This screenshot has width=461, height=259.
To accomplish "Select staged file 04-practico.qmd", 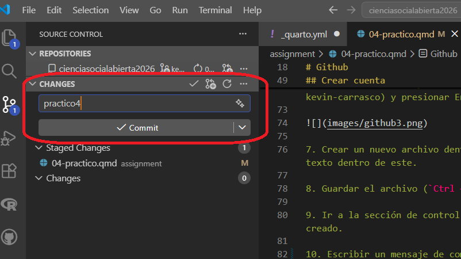I will (x=84, y=163).
